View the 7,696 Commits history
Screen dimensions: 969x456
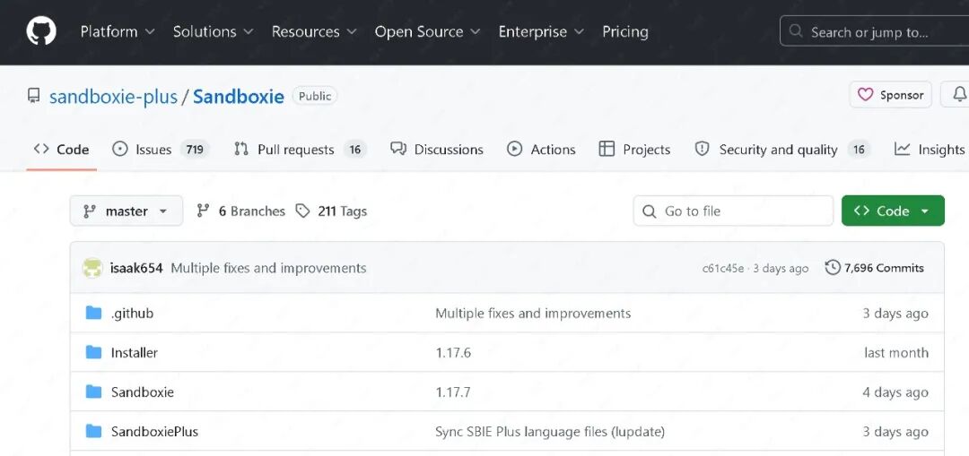875,268
